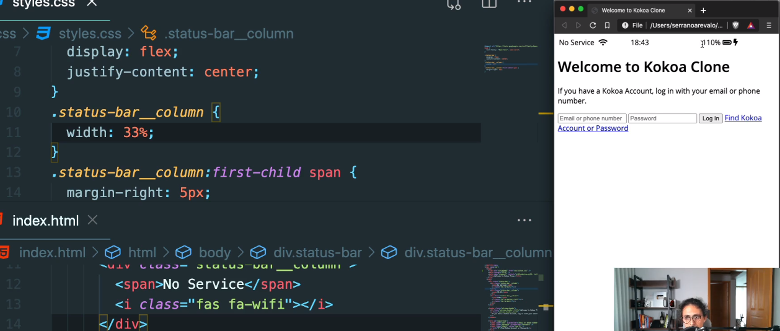The image size is (780, 331).
Task: Click the 'Welcome to Kokoa Clone' heading
Action: click(644, 67)
